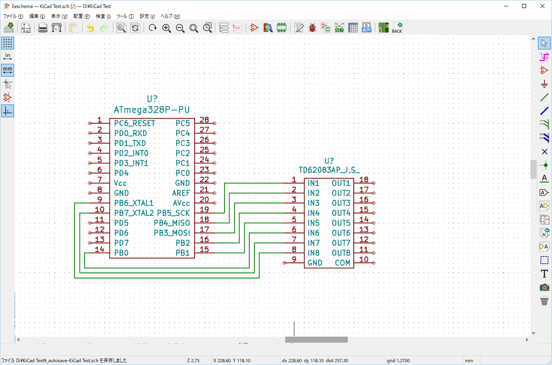Toggle grid visibility

pyautogui.click(x=7, y=43)
